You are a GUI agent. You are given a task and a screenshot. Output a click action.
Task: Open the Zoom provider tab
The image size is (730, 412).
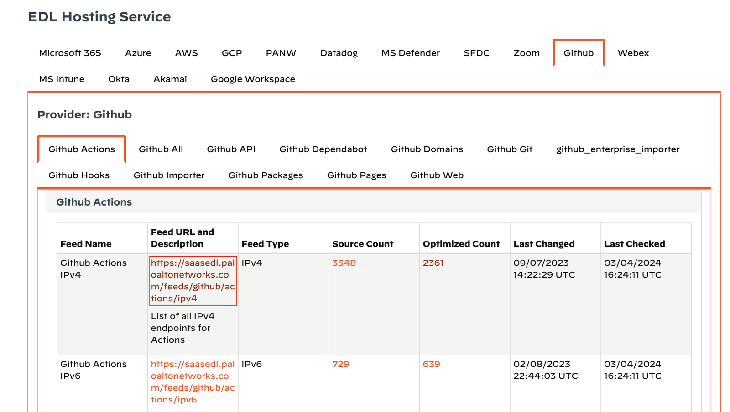(527, 53)
